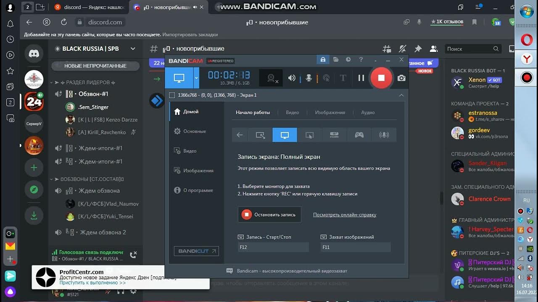Open pinned messages pin icon

pos(418,49)
